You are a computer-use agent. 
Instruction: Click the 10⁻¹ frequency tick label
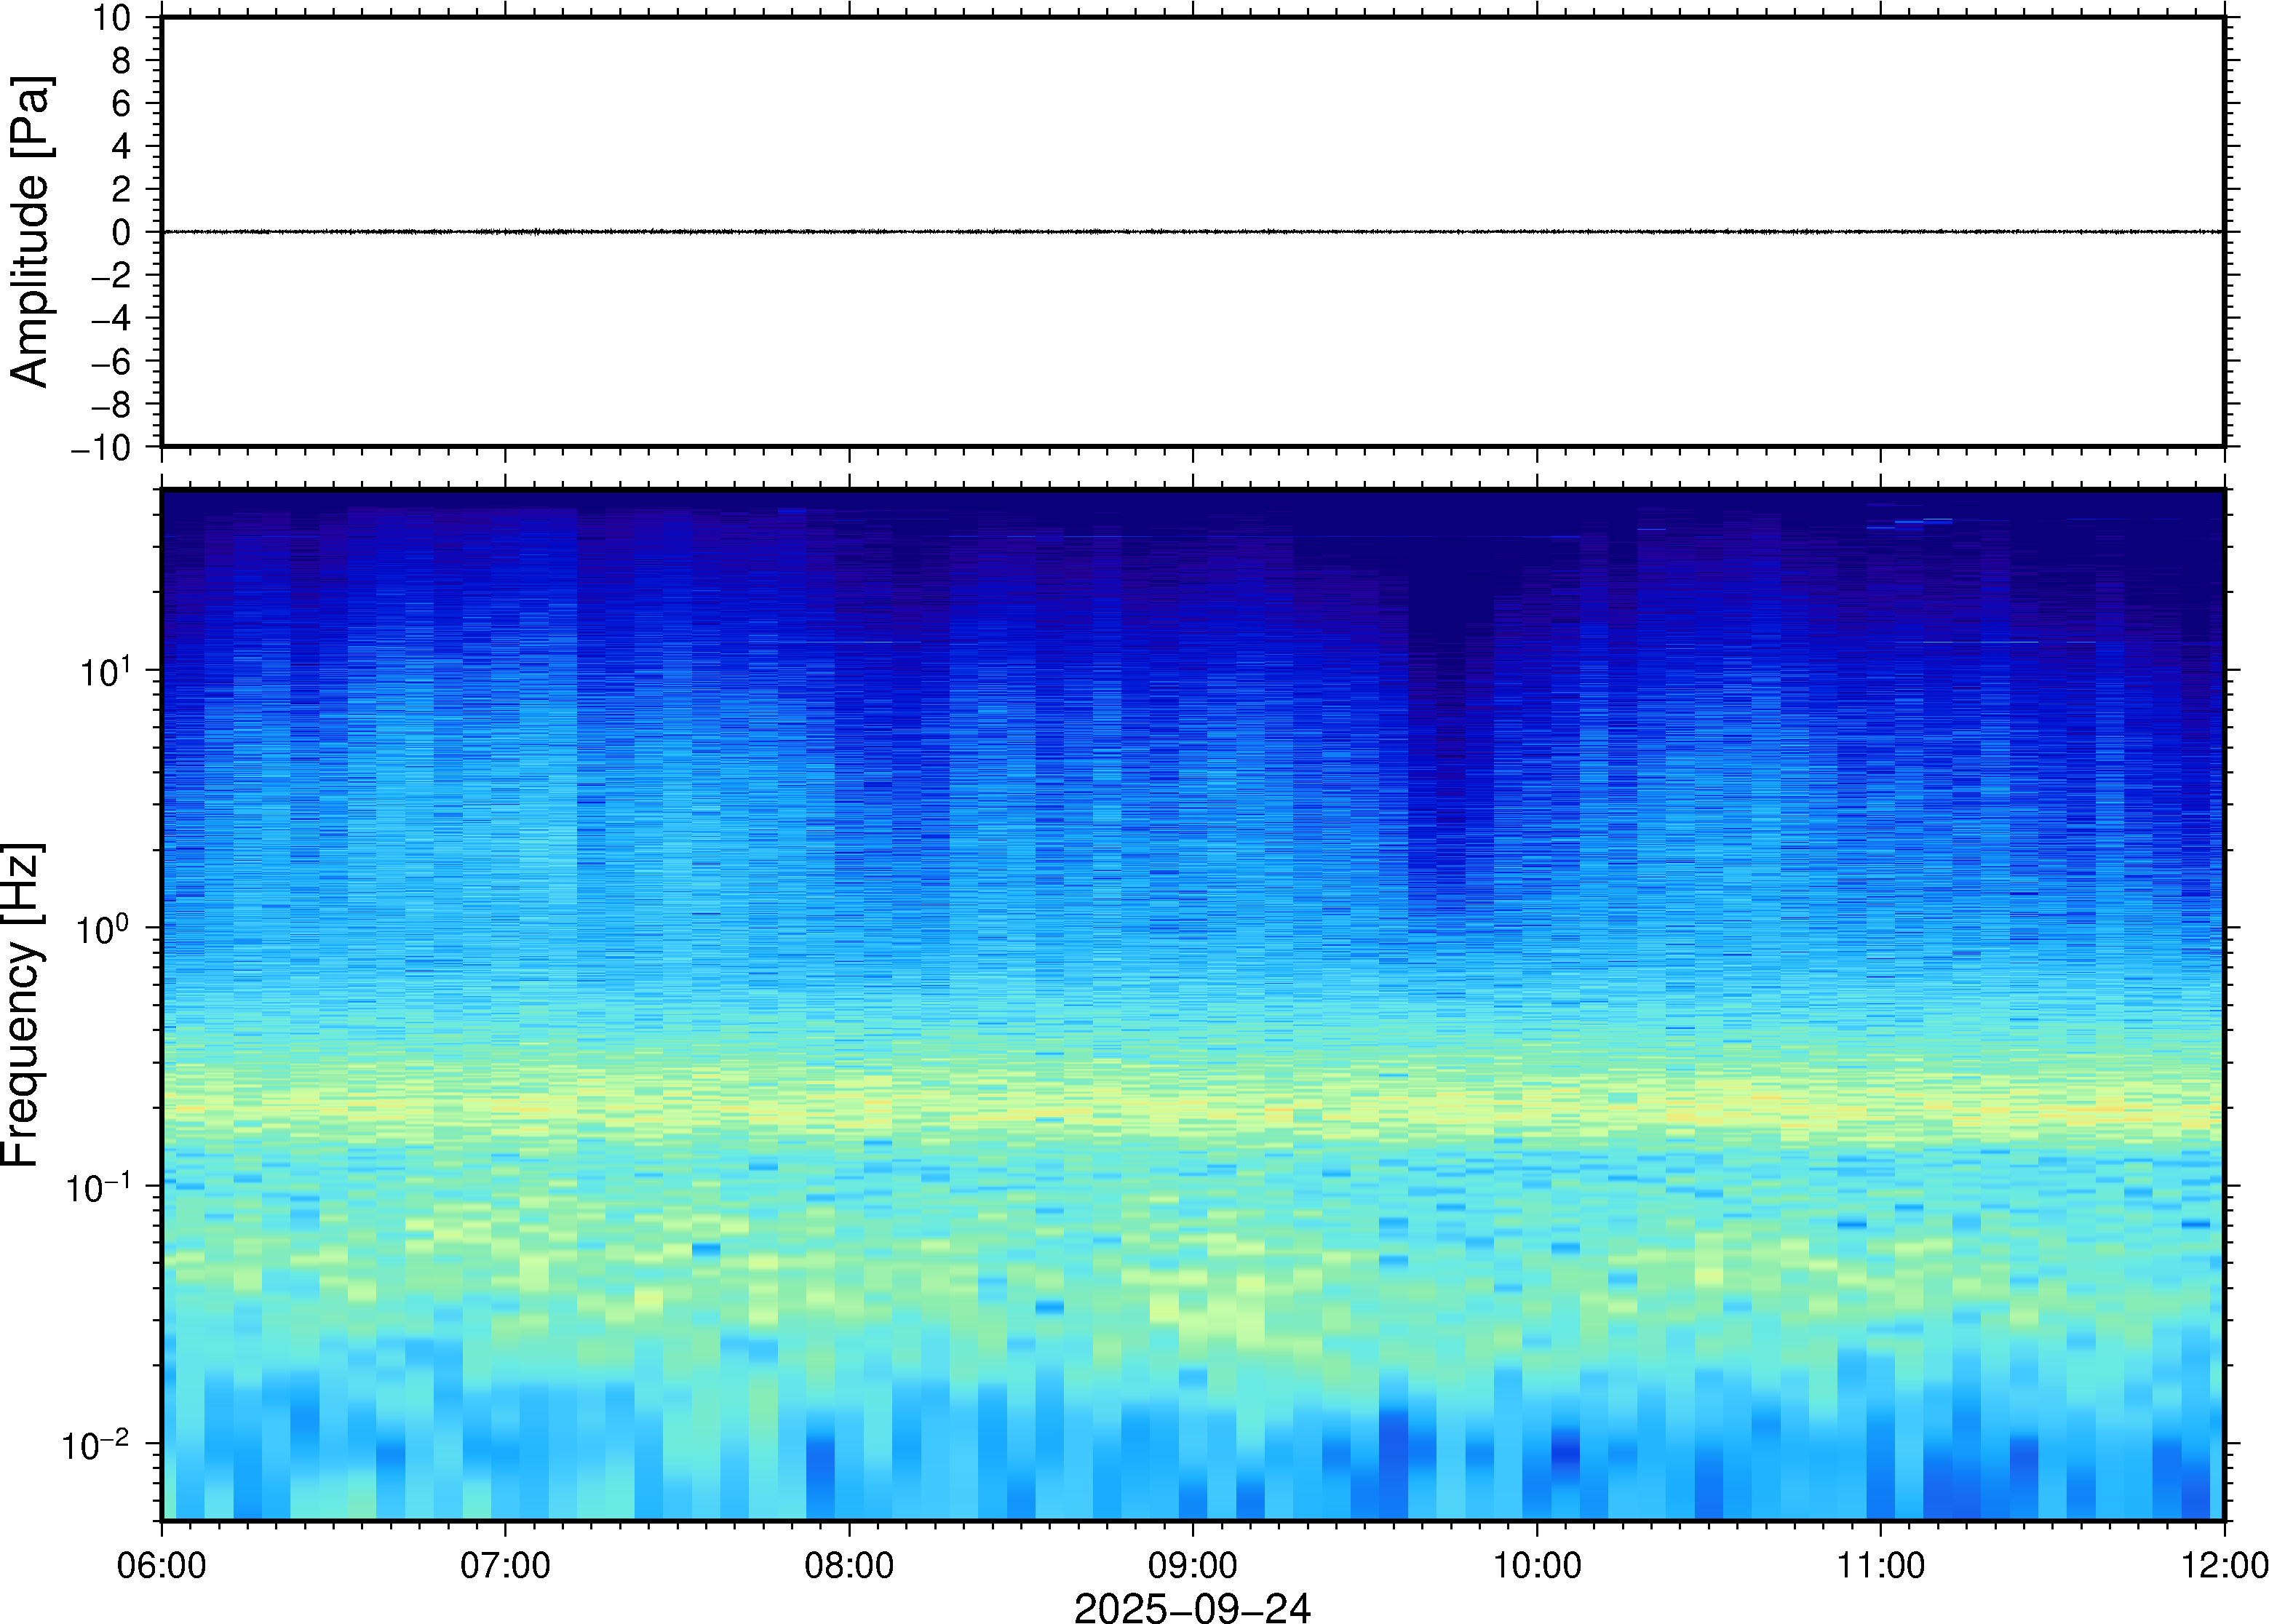pos(97,1188)
